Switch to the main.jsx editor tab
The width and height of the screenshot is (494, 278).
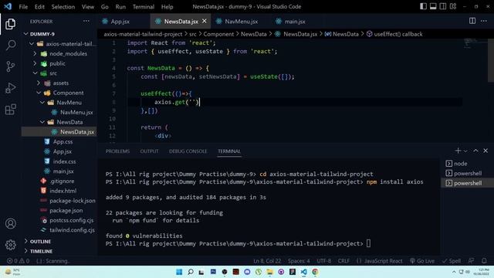click(x=295, y=22)
